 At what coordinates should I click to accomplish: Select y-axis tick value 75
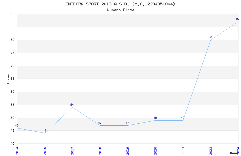12,53
